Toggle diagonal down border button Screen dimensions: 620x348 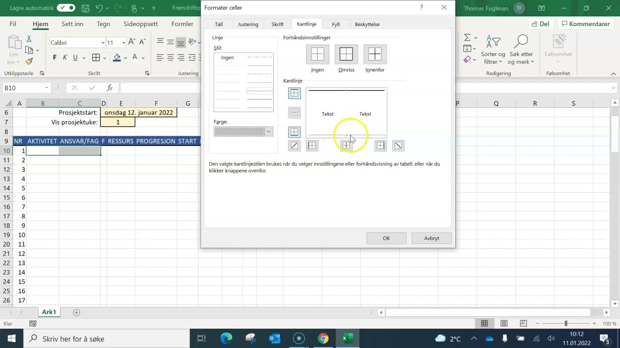(x=398, y=145)
